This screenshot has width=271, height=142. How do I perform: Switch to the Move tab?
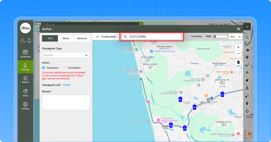click(66, 38)
